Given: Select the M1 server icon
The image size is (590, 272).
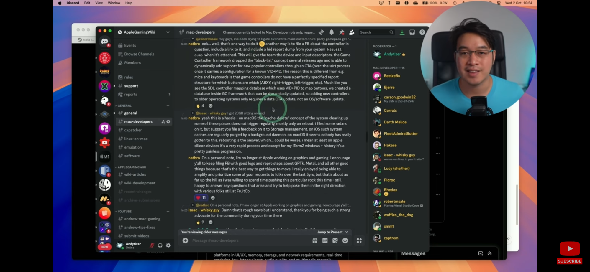Looking at the screenshot, I should (x=104, y=156).
